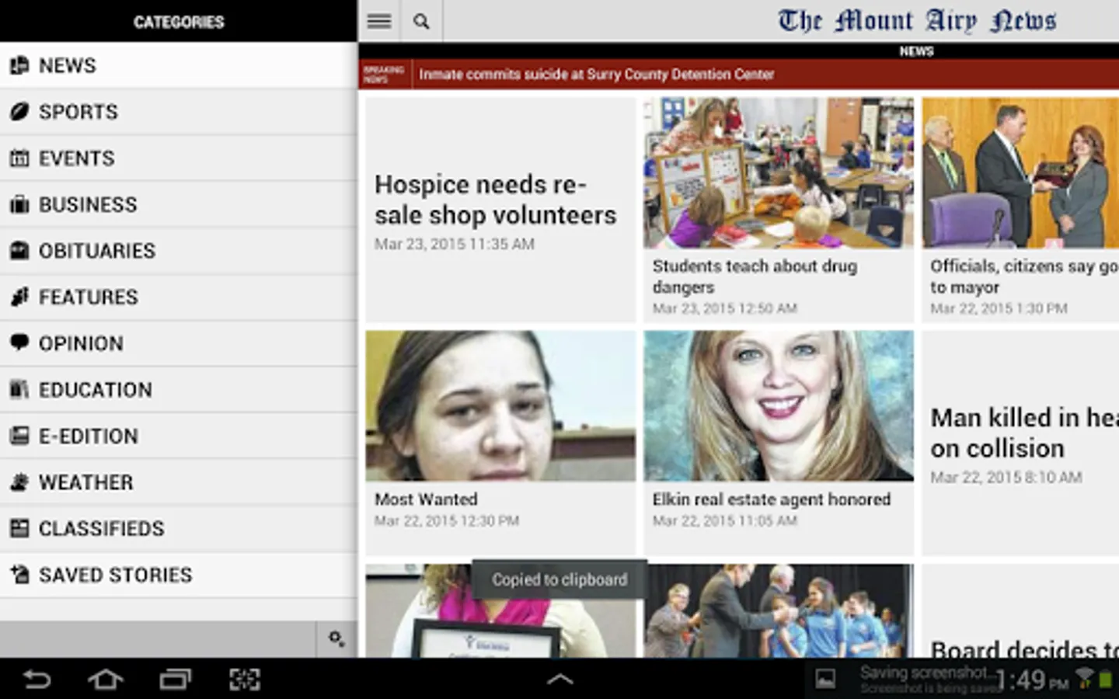The height and width of the screenshot is (699, 1119).
Task: Open the Most Wanted mugshot photo
Action: [500, 406]
